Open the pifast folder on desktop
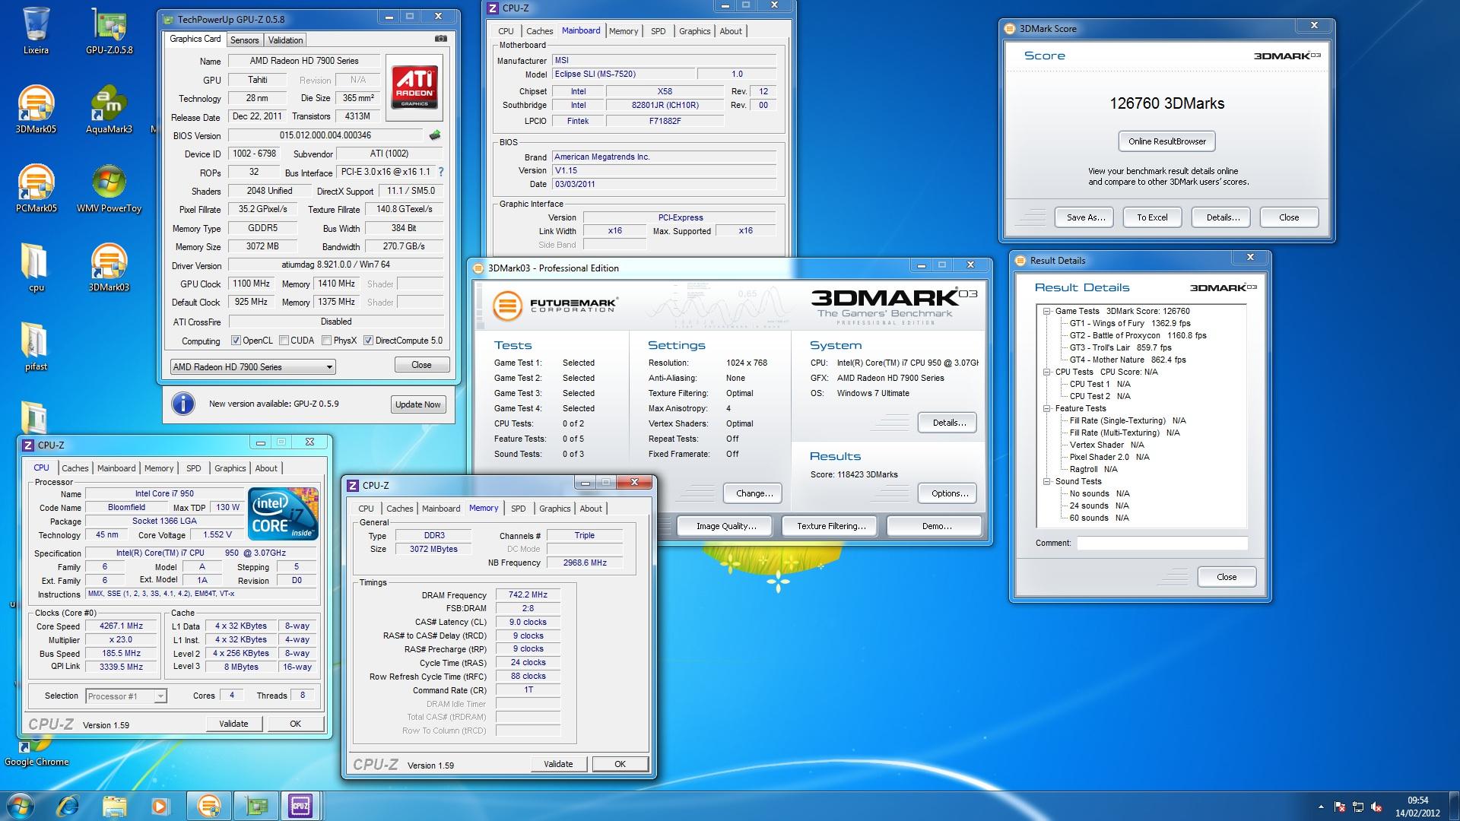The image size is (1460, 821). pyautogui.click(x=36, y=347)
